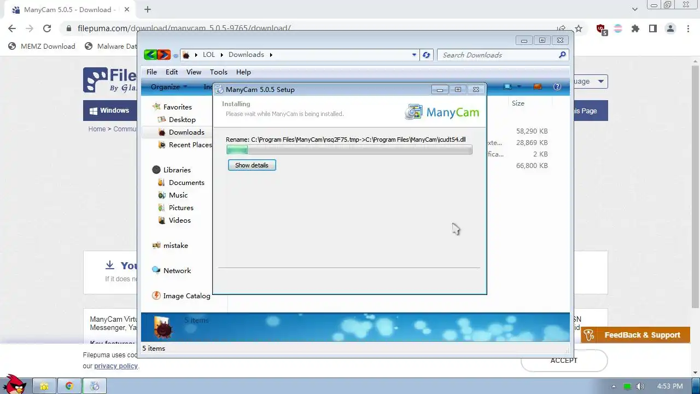Click the Downloads breadcrumb in address bar
The image size is (700, 394).
pyautogui.click(x=246, y=55)
